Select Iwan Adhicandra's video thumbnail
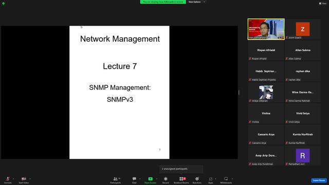 [x=266, y=29]
